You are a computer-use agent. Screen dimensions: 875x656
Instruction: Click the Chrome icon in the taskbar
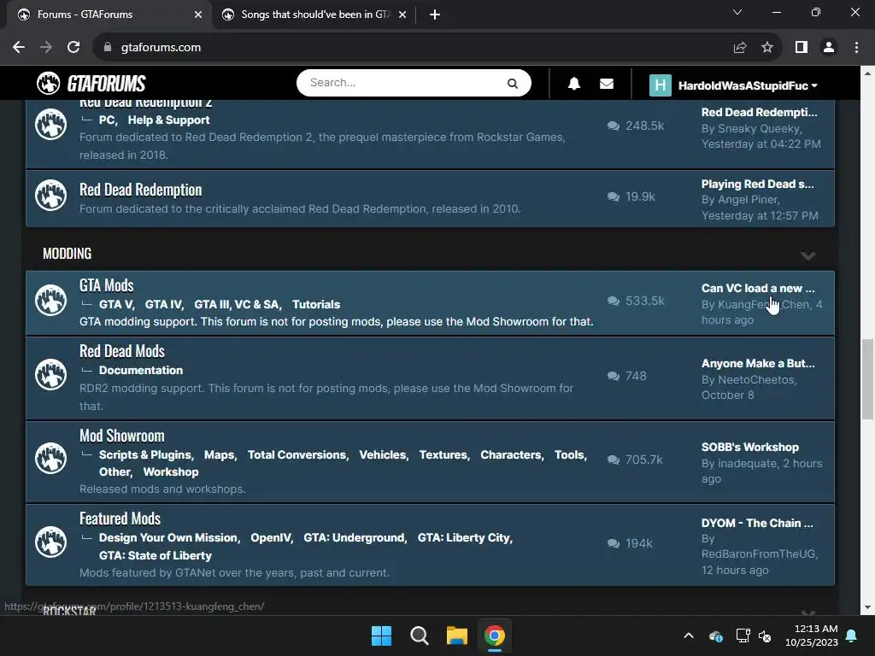[495, 635]
